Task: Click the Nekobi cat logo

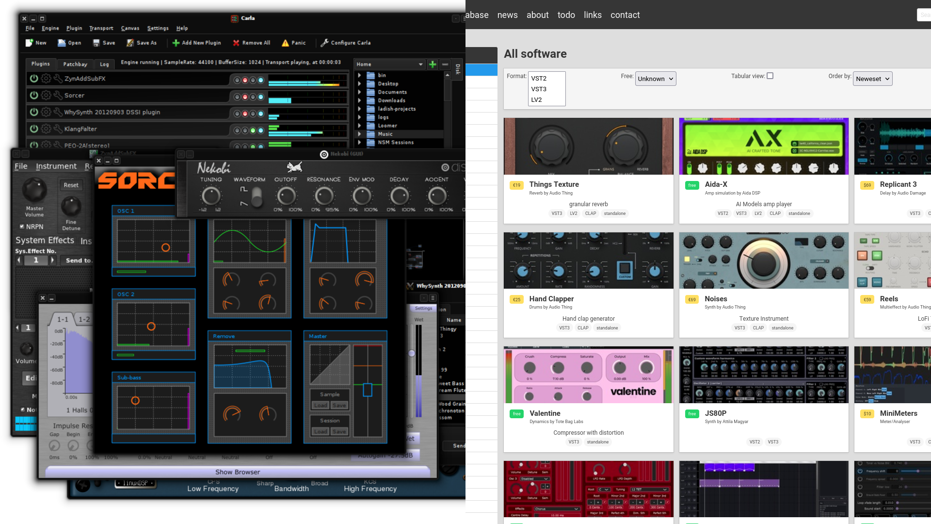Action: tap(294, 167)
